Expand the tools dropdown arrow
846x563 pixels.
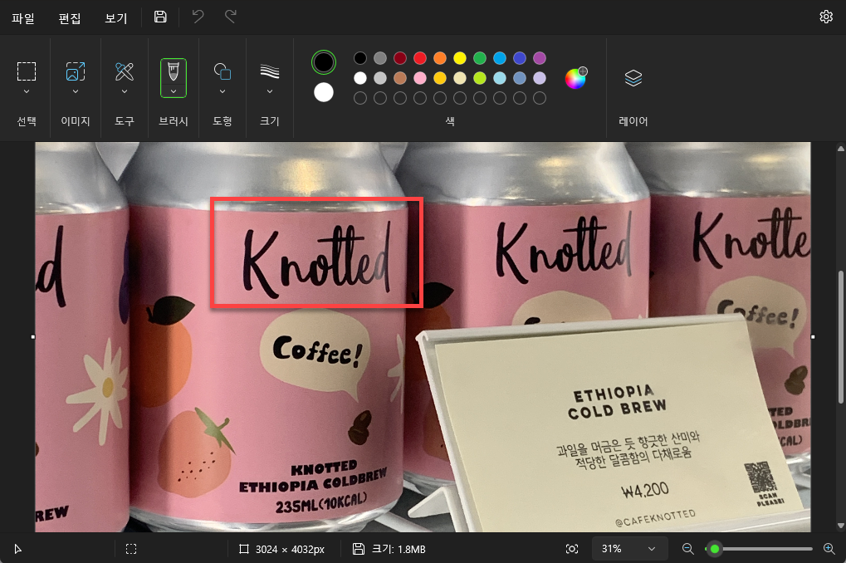(x=125, y=92)
